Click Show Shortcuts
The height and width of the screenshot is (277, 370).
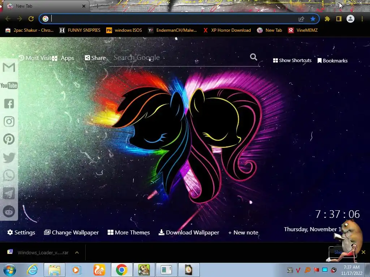pyautogui.click(x=292, y=61)
